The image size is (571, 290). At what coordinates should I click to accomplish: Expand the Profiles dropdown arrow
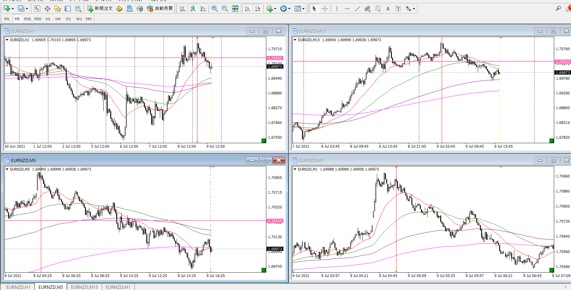coord(27,8)
